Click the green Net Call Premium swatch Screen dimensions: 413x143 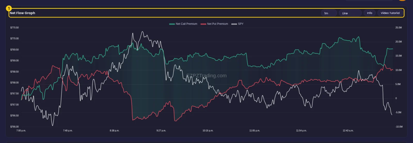172,24
